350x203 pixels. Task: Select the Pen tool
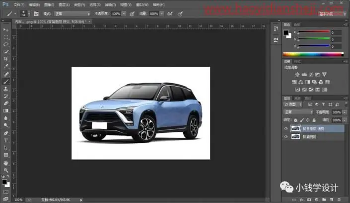6,133
